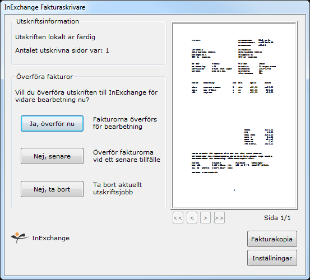Go to first page with << button

pyautogui.click(x=178, y=218)
